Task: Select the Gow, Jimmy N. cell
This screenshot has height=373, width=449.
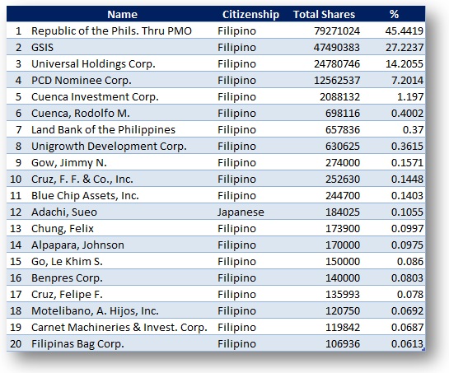Action: 69,162
